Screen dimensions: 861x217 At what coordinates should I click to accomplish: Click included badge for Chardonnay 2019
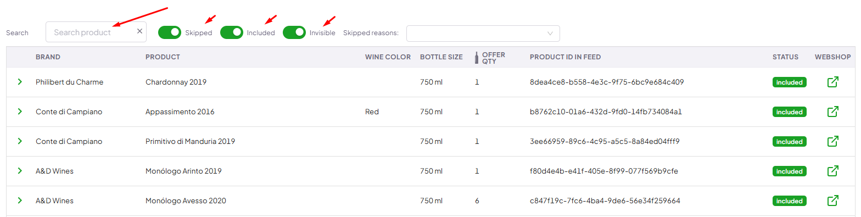789,82
